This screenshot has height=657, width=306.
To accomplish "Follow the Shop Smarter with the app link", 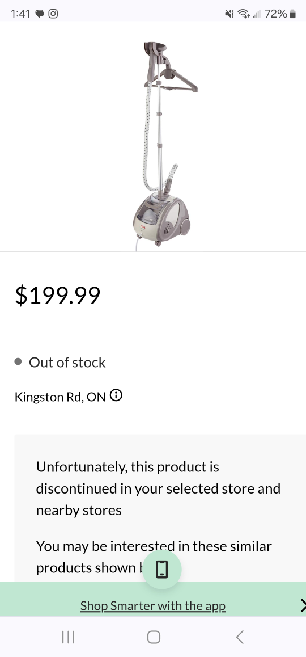I will [x=153, y=606].
